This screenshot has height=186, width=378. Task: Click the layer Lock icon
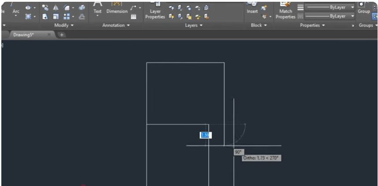coord(198,8)
